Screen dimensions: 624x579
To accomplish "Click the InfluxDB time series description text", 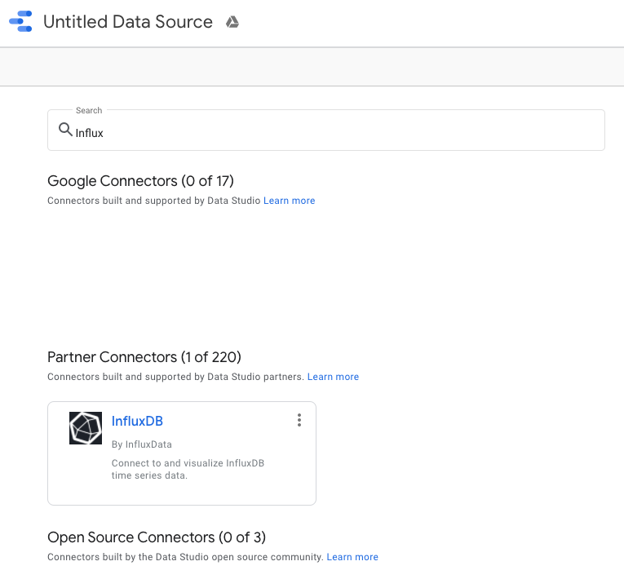I will [188, 469].
